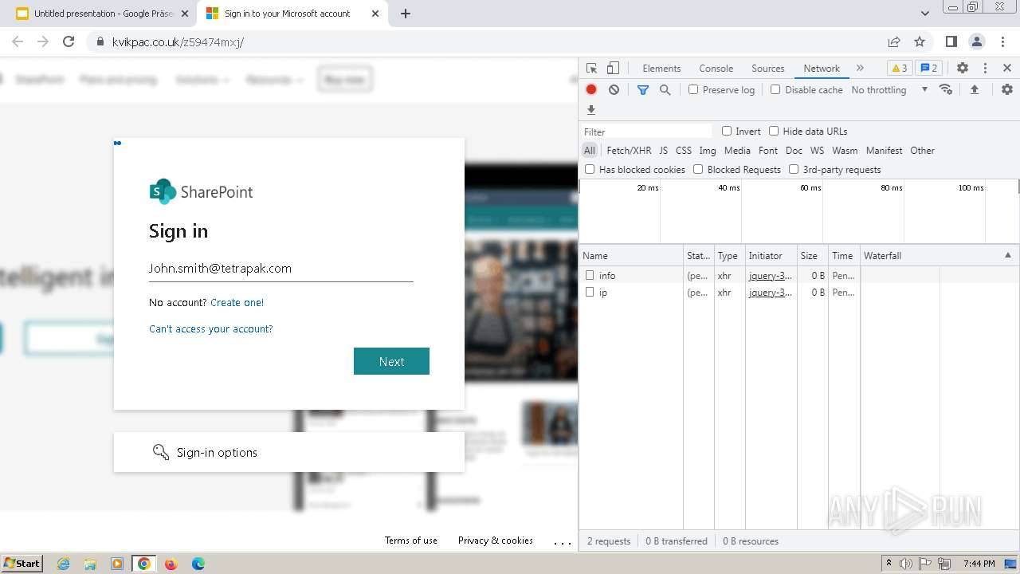Clear the network log
This screenshot has height=574, width=1020.
pyautogui.click(x=614, y=90)
